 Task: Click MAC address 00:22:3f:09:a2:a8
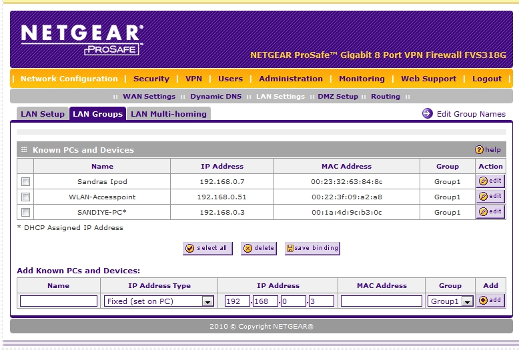346,197
